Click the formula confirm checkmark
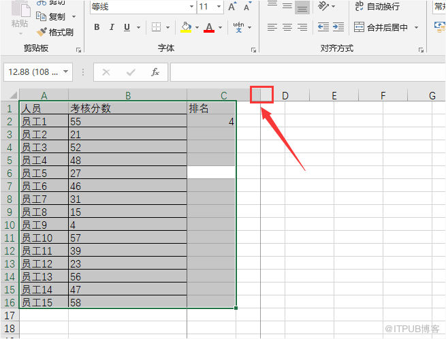 coord(131,72)
